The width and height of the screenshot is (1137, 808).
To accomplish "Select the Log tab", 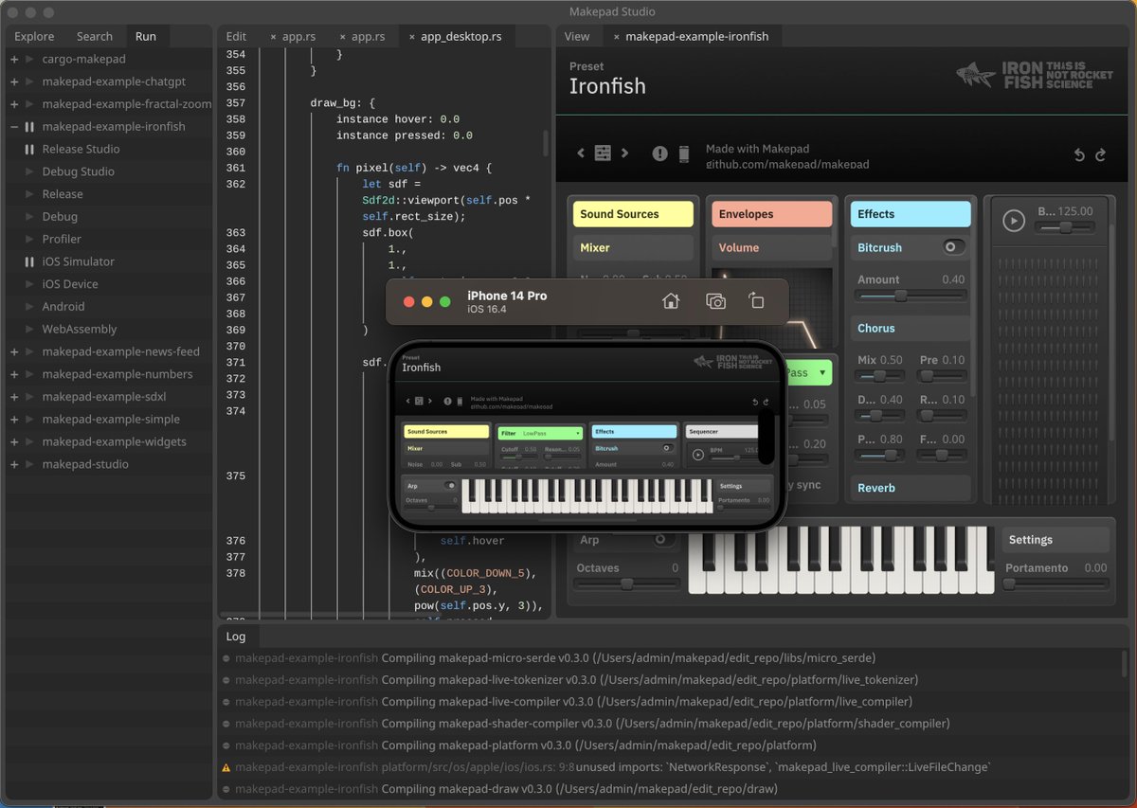I will [235, 637].
